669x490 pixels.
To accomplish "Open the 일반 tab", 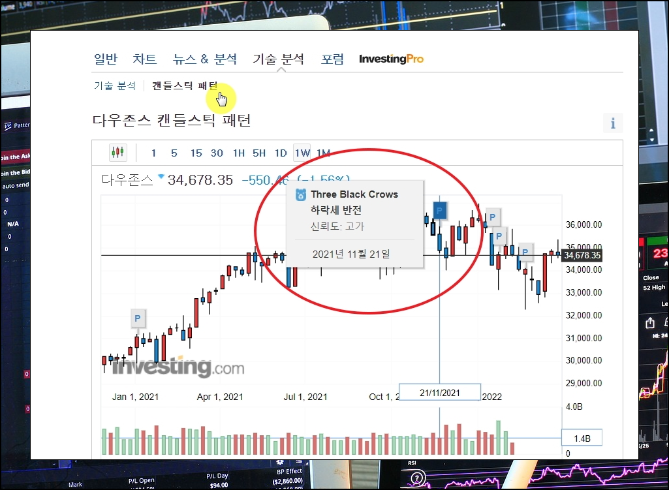I will pyautogui.click(x=105, y=59).
